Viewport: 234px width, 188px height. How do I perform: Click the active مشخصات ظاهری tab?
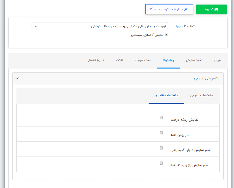click(x=166, y=96)
